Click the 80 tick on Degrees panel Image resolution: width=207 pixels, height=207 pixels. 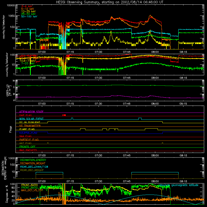[x=13, y=187]
